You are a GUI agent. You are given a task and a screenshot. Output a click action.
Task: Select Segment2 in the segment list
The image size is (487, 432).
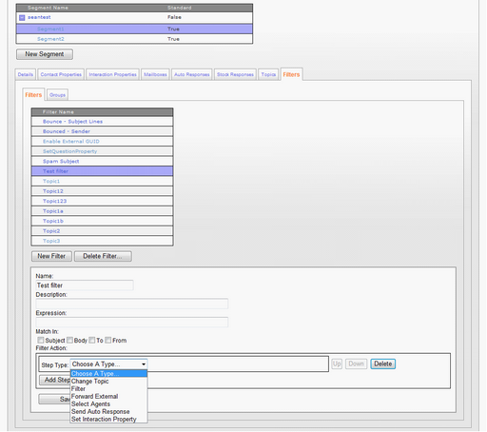point(134,39)
